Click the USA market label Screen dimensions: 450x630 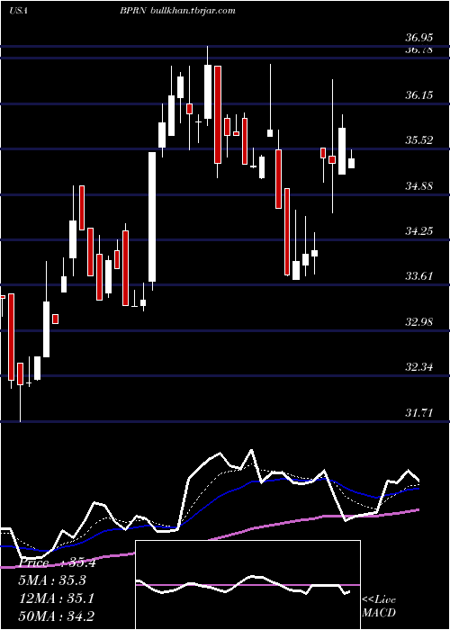pos(18,11)
